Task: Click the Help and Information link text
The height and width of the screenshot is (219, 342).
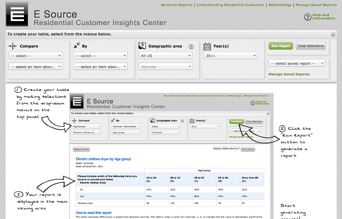Action: coord(324,17)
